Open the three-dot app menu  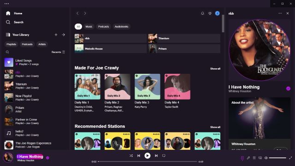click(6, 4)
